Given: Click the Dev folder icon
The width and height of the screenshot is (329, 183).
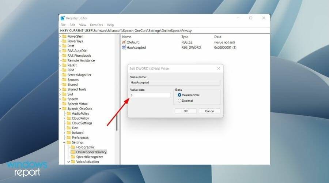Looking at the screenshot, I should tap(69, 128).
